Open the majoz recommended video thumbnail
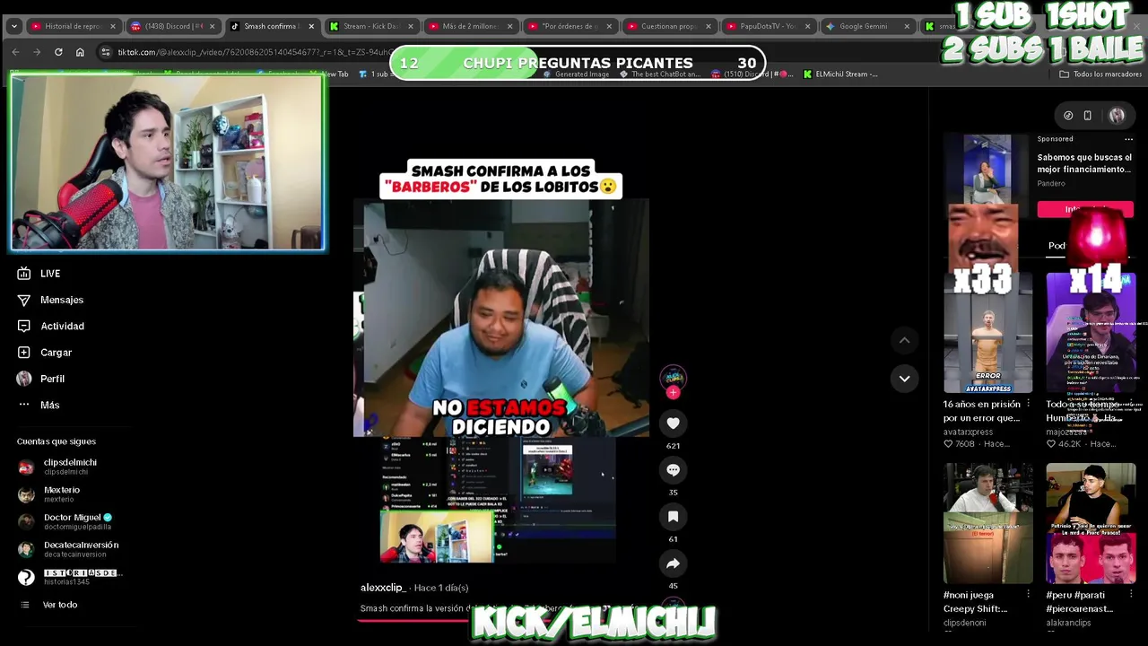The image size is (1148, 646). coord(1091,333)
